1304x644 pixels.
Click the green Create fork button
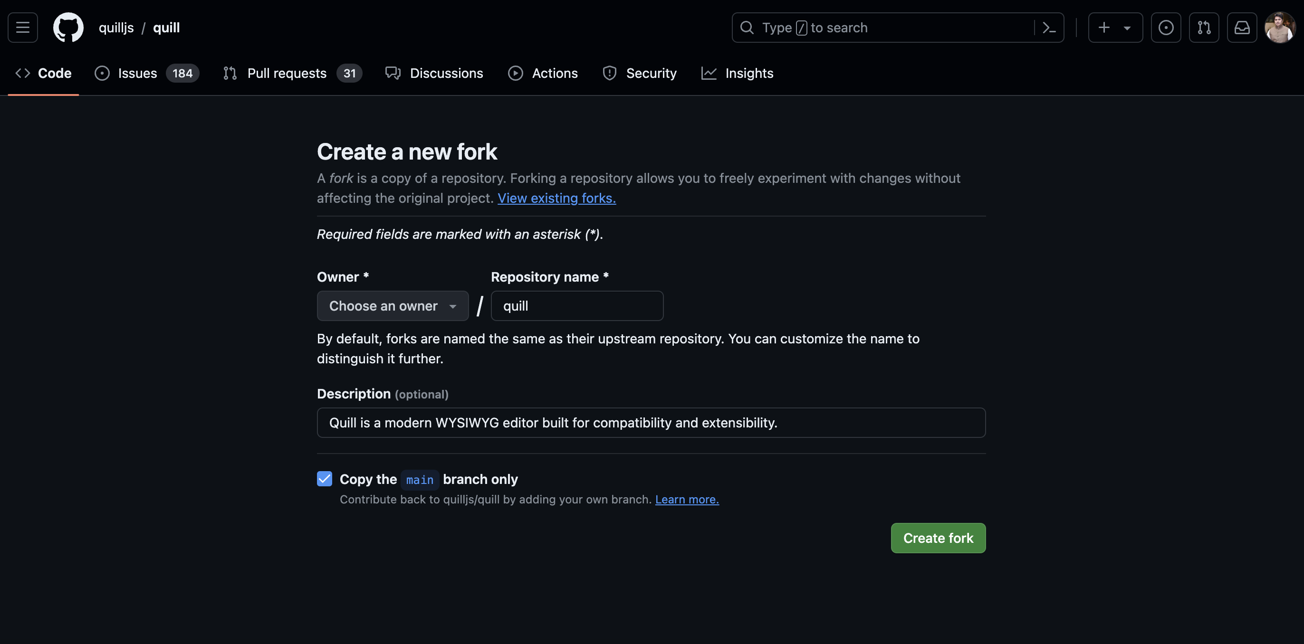coord(938,538)
